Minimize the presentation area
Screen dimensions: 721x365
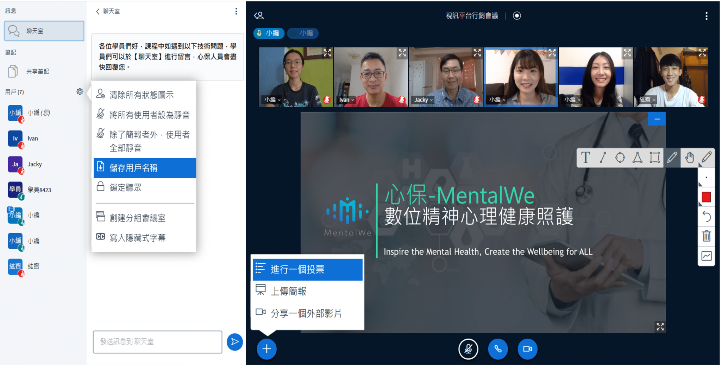pyautogui.click(x=656, y=119)
